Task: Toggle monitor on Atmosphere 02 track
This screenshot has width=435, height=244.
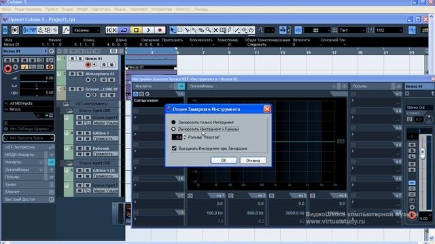Action: (x=94, y=80)
